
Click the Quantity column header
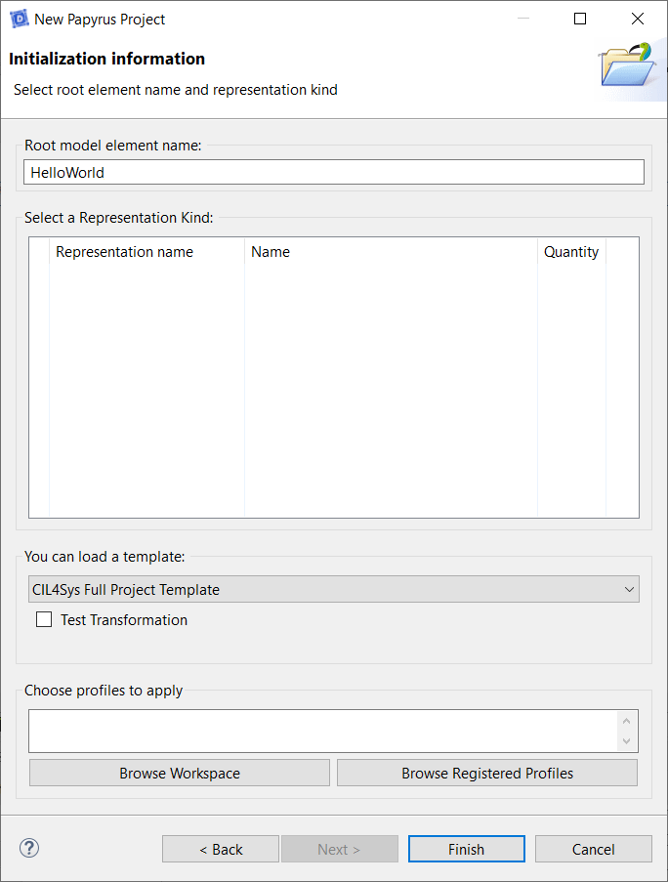tap(571, 251)
